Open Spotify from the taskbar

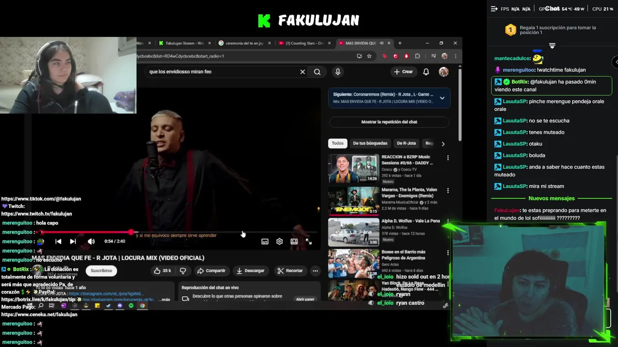(131, 306)
